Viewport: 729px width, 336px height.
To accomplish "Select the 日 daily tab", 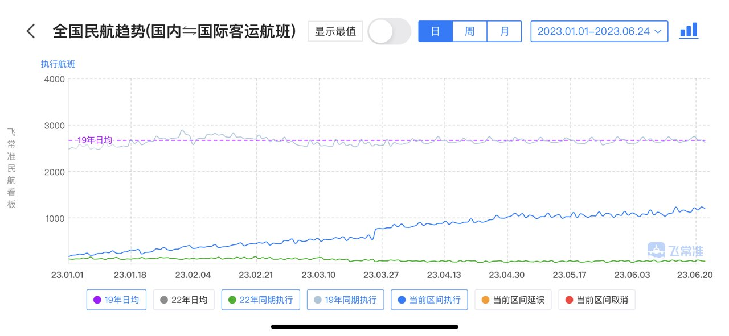I will pyautogui.click(x=436, y=31).
